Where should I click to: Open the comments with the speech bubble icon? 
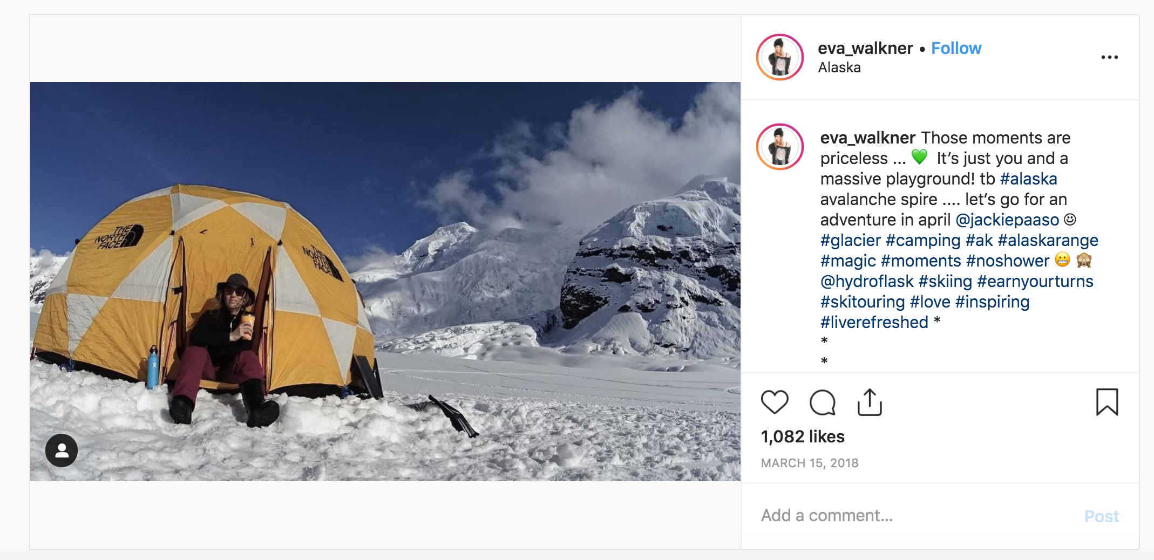[x=822, y=402]
